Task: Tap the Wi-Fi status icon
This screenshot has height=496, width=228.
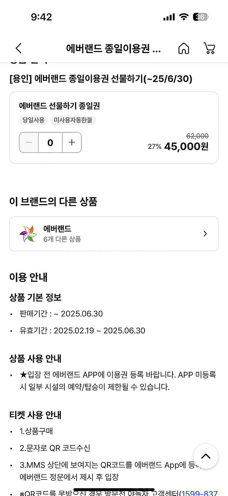Action: click(184, 17)
